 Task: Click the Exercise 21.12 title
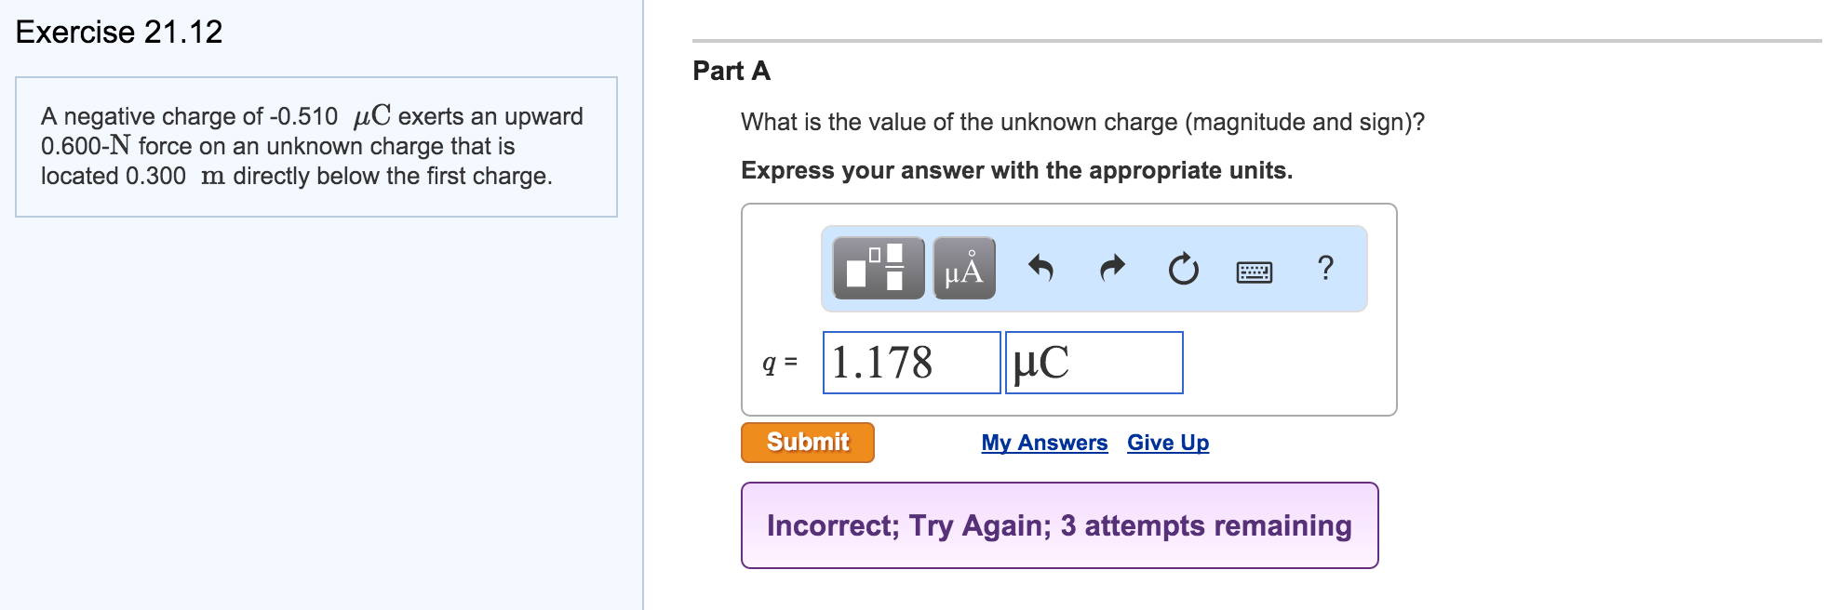coord(119,30)
